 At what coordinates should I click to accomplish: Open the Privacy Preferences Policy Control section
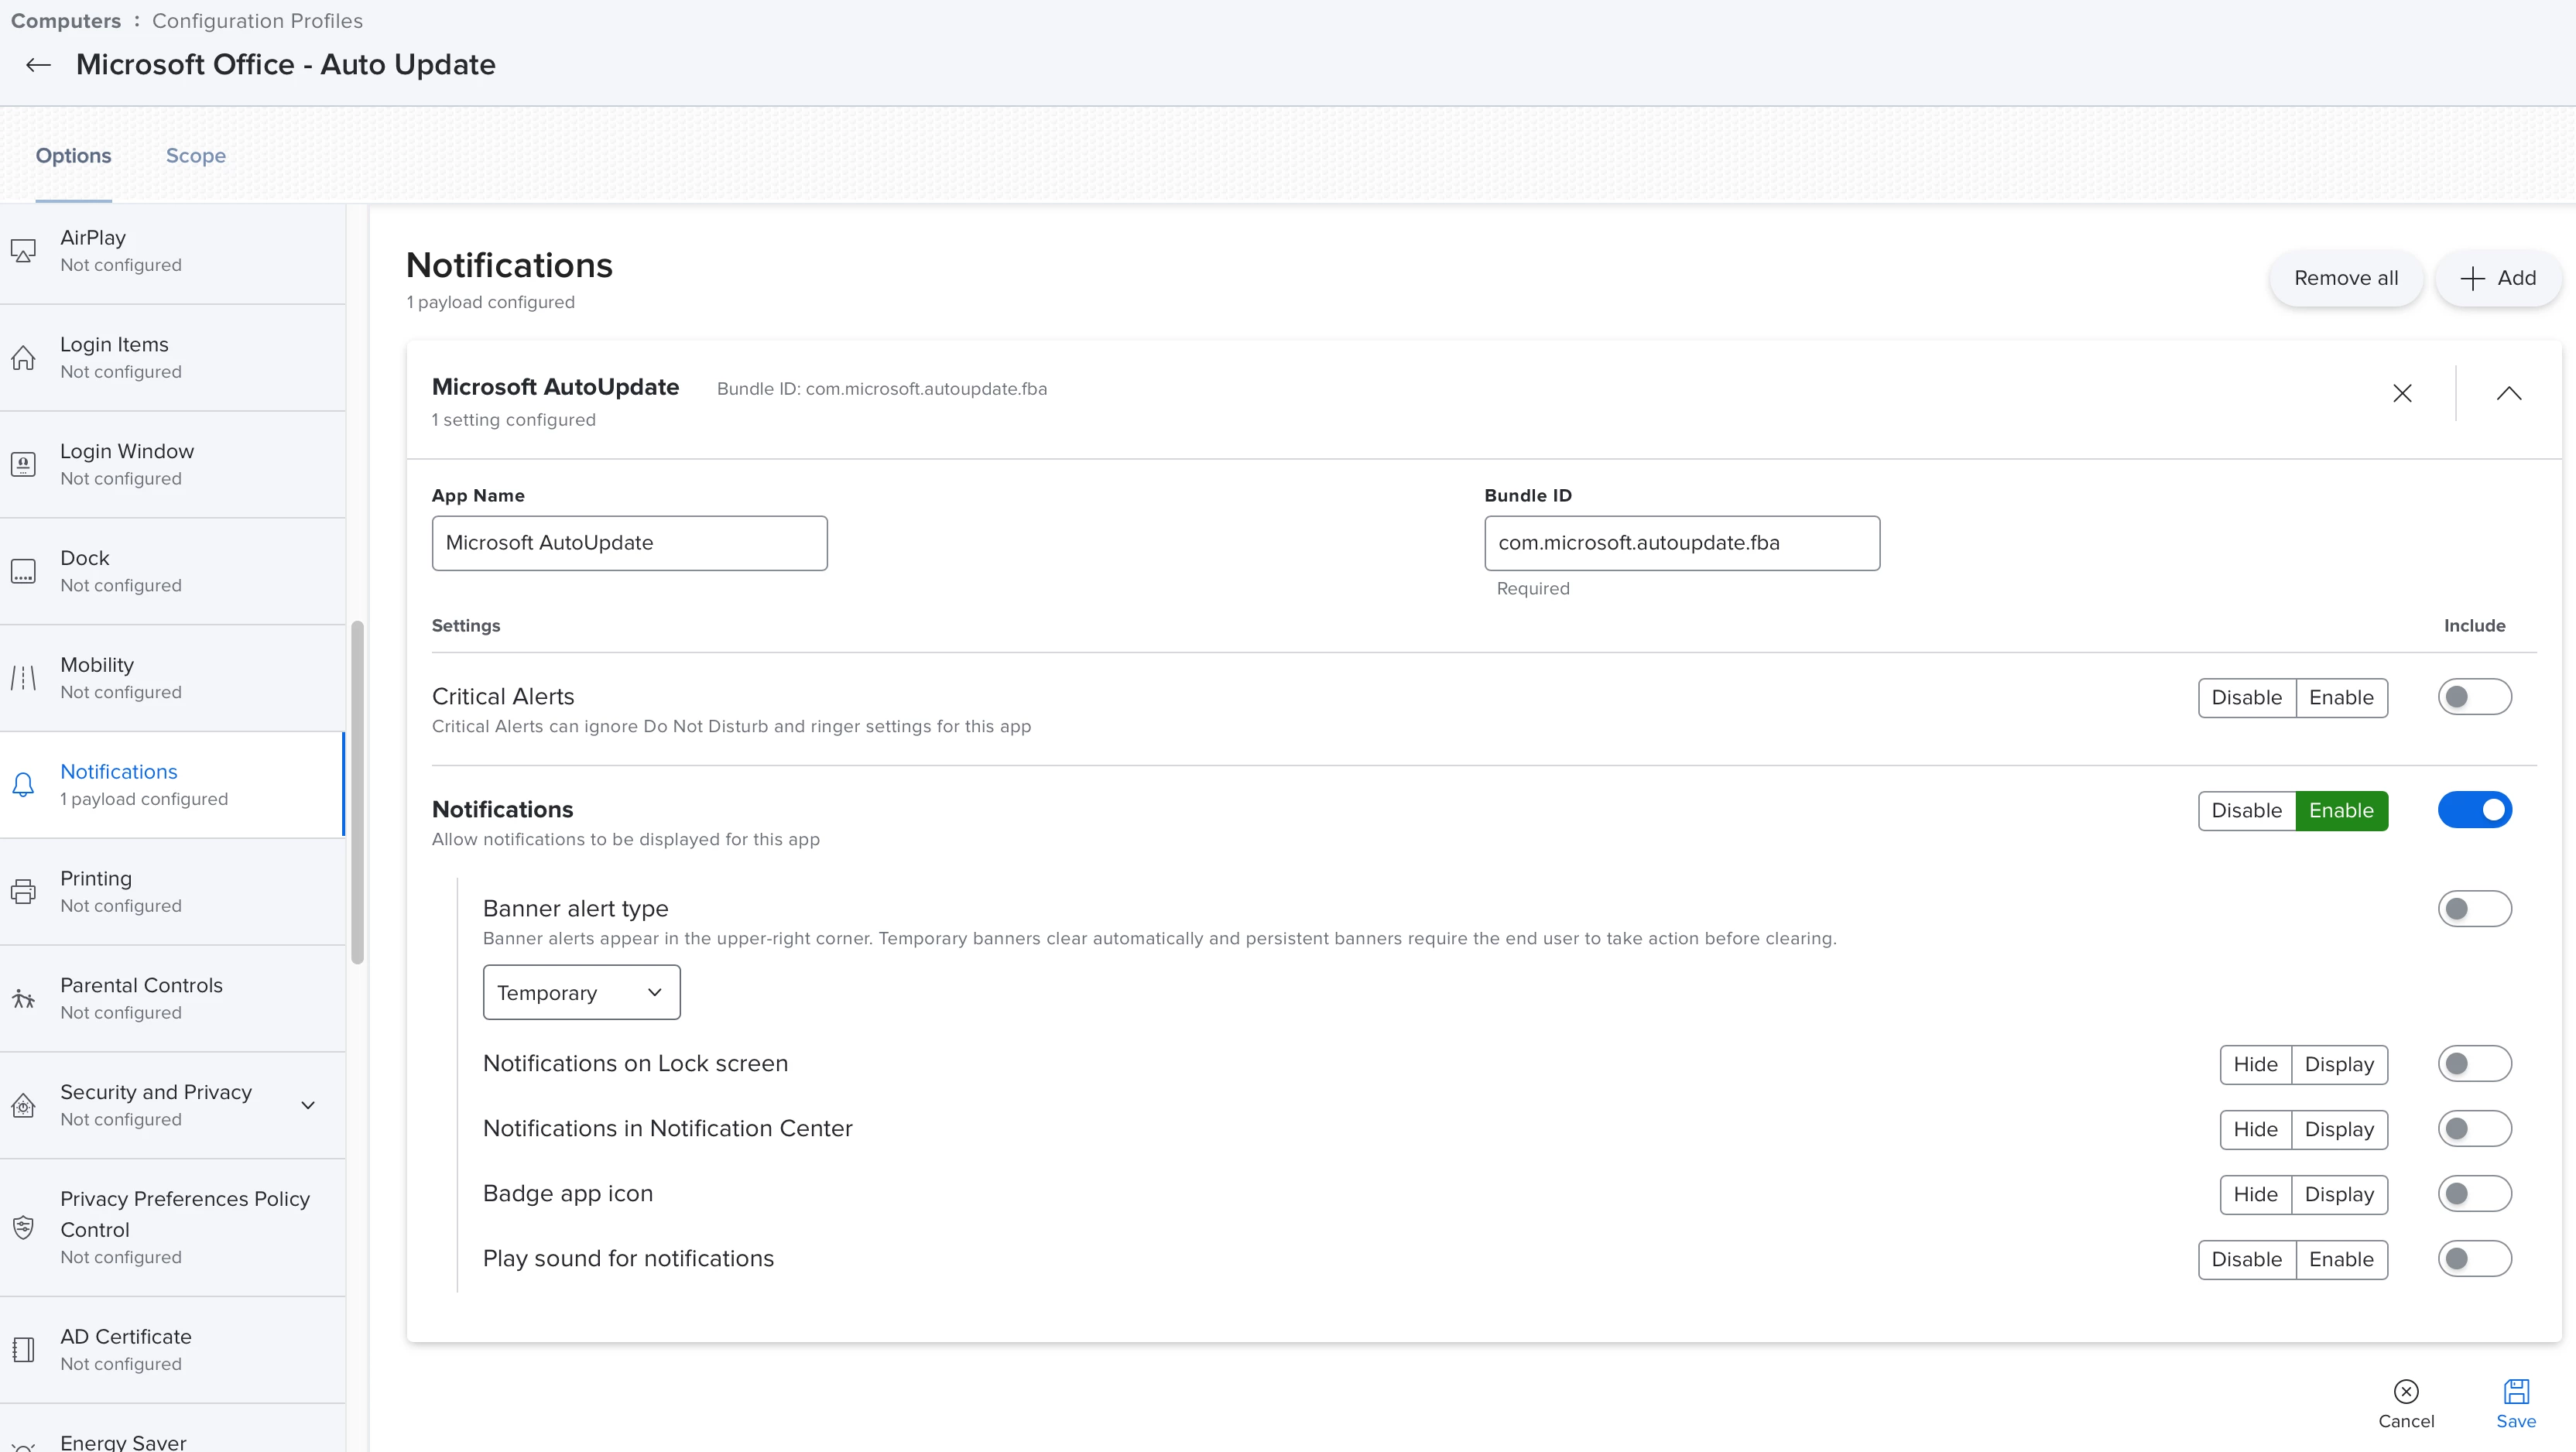coord(173,1228)
